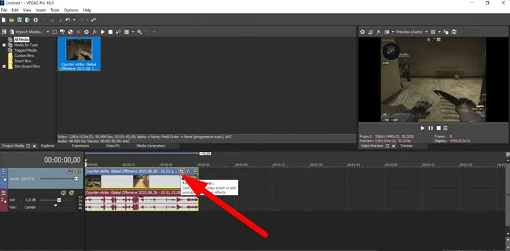Click the Search Media Bins magnifier icon
Viewport: 510px width, 251px height.
(140, 32)
